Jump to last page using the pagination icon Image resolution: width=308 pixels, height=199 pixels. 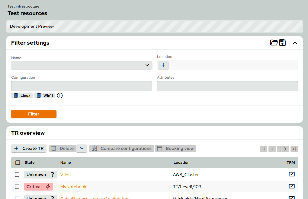pos(294,149)
